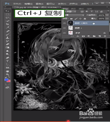Filter for pixel layers
This screenshot has width=110, height=122.
coord(82,12)
